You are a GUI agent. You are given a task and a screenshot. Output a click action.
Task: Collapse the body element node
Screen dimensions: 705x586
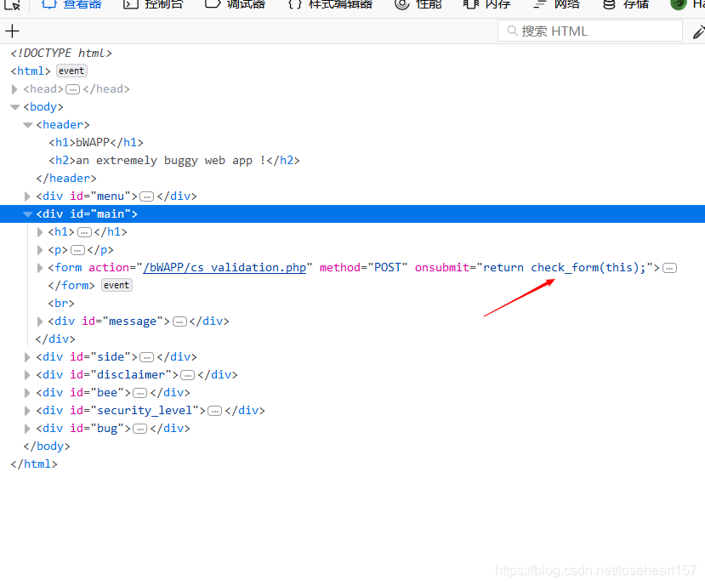pos(15,107)
